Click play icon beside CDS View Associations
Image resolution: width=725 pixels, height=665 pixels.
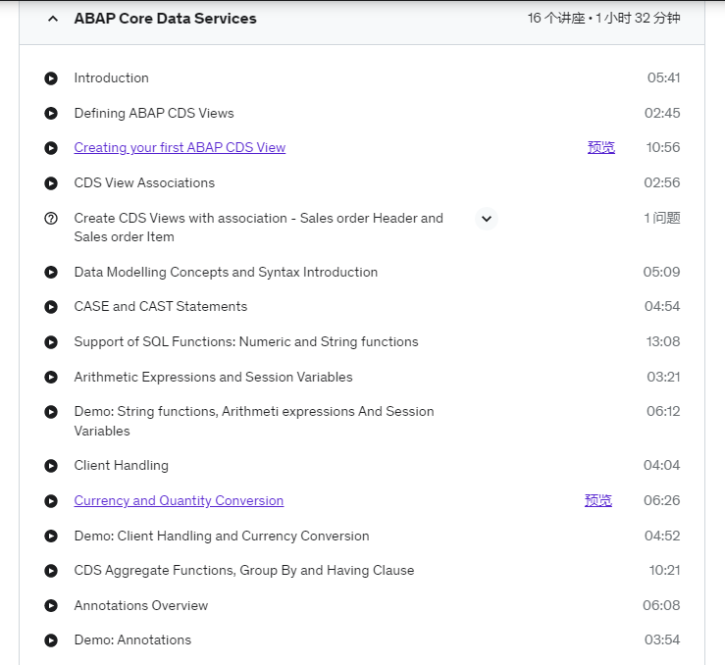(x=51, y=183)
